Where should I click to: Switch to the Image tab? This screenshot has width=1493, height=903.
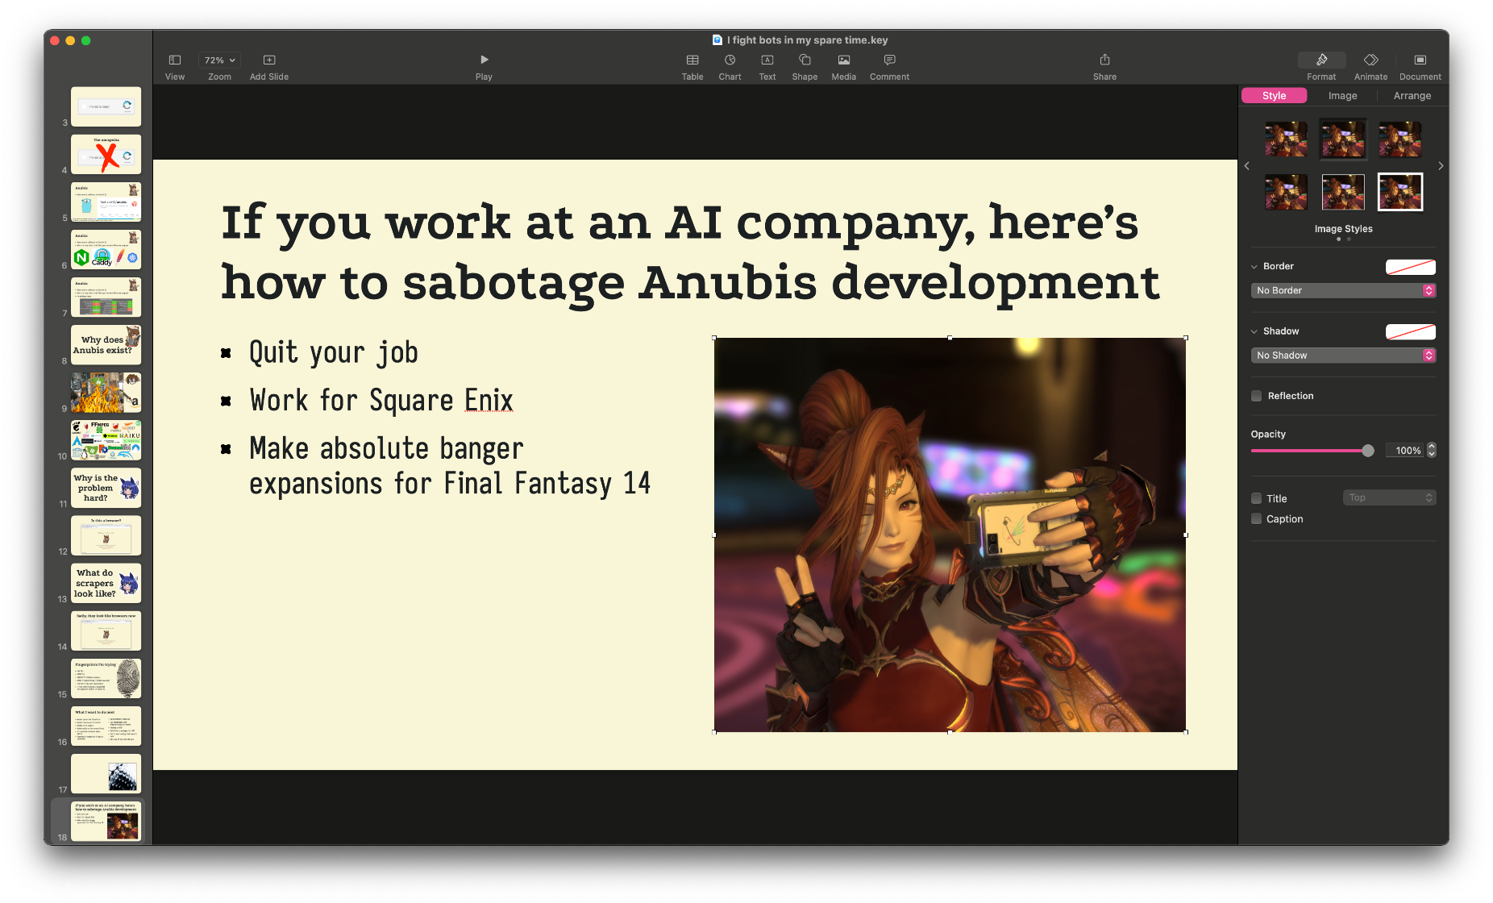coord(1342,96)
